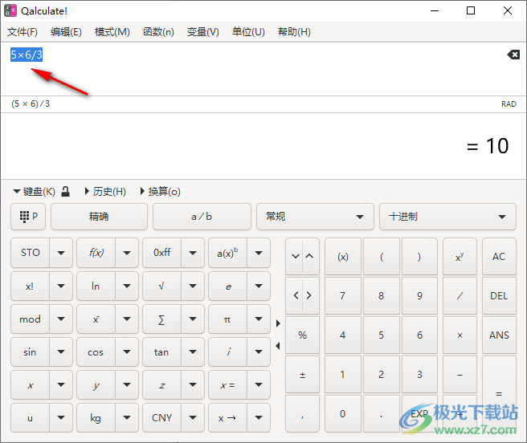This screenshot has height=443, width=527.
Task: Open the 变量(V) menu
Action: (x=203, y=32)
